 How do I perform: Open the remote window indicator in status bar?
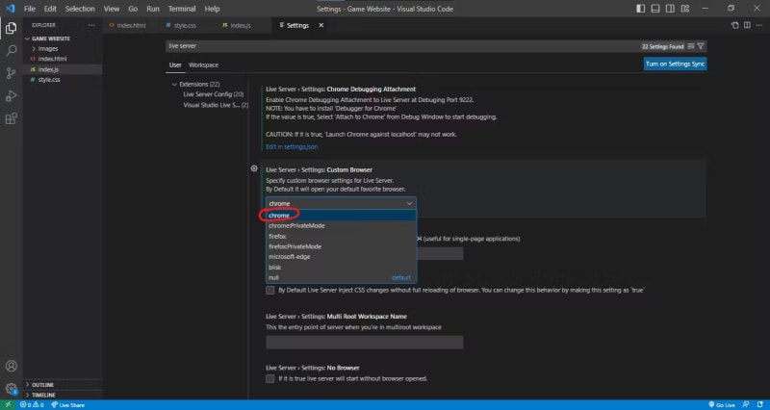tap(8, 405)
